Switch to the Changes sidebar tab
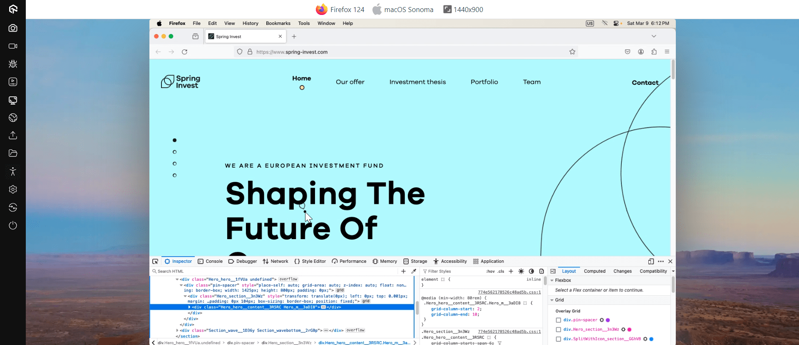The height and width of the screenshot is (345, 799). pos(623,272)
